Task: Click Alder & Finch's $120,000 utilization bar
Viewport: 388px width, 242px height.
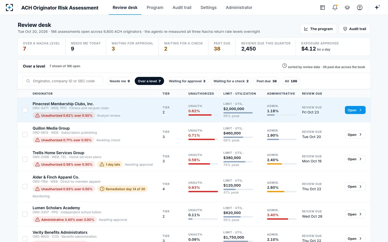Action: point(238,189)
